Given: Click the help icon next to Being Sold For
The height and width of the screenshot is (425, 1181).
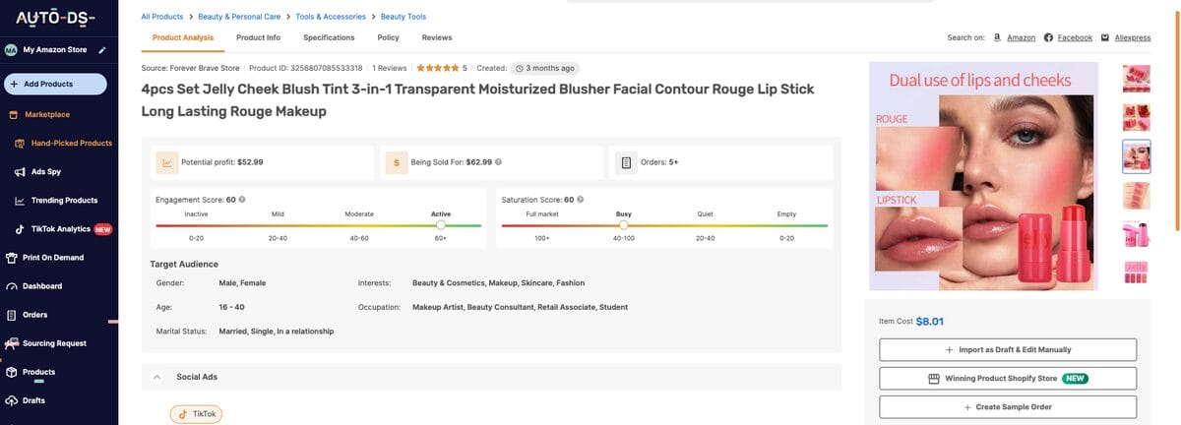Looking at the screenshot, I should click(x=498, y=161).
